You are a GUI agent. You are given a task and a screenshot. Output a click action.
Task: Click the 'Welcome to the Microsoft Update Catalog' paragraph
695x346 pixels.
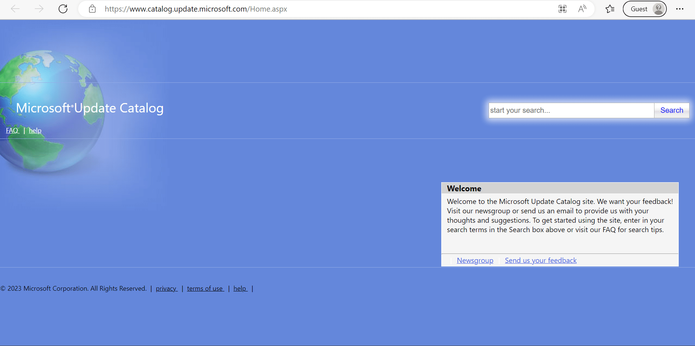560,215
